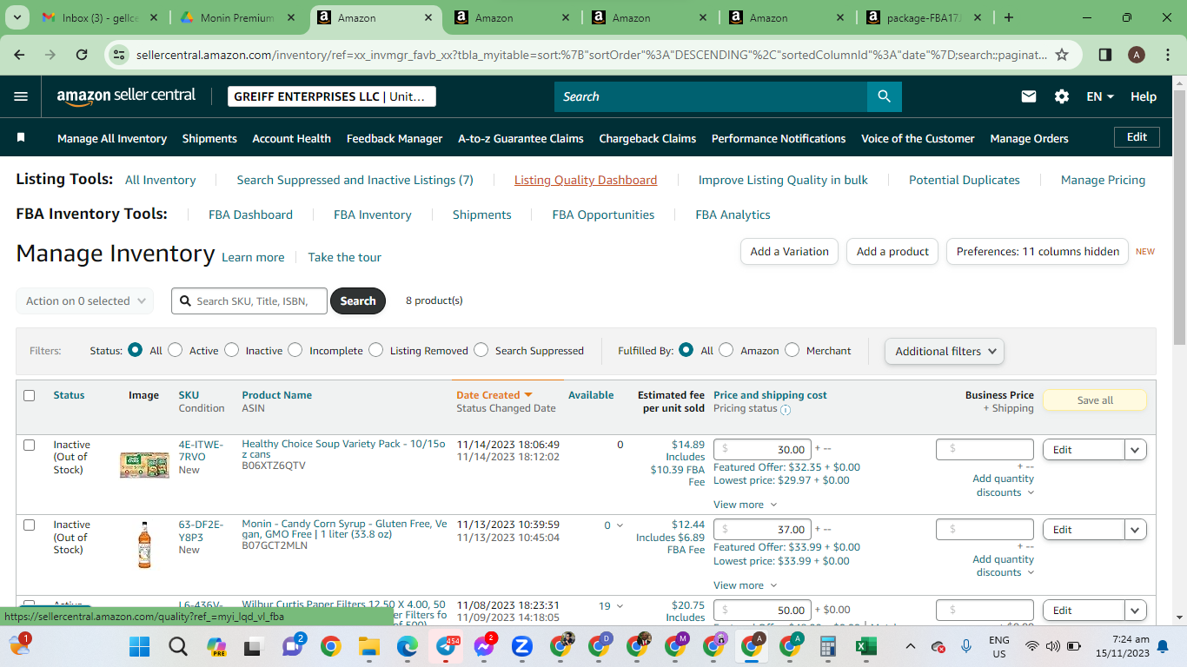Image resolution: width=1187 pixels, height=667 pixels.
Task: Open Shipments in the top navigation bar
Action: coord(209,138)
